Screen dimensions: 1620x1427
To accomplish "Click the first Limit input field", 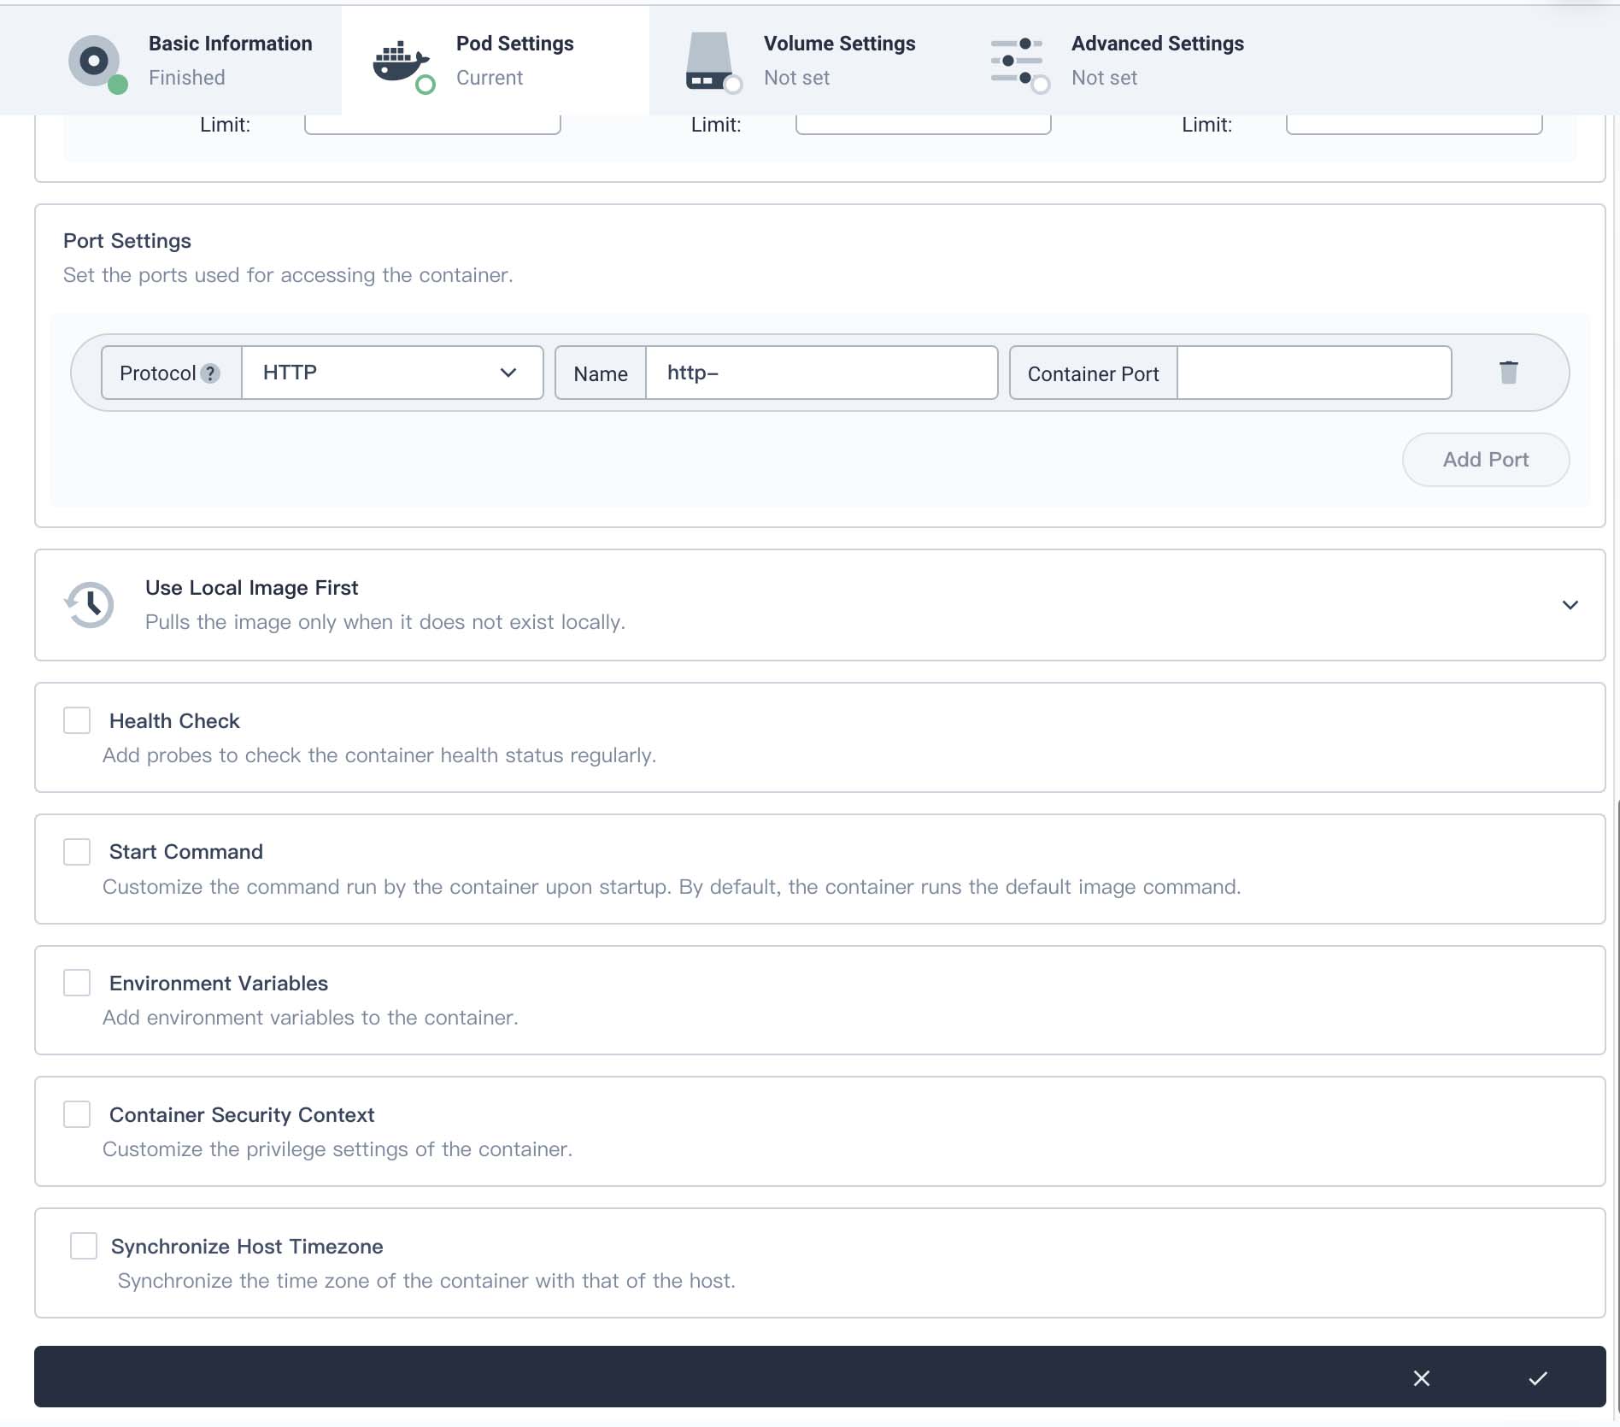I will 432,124.
